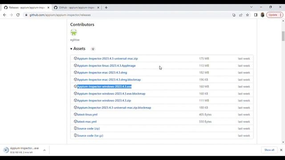Click package icon beside linux AppImage
285x160 pixels.
coord(75,65)
